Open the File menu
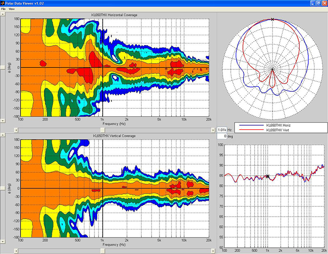The image size is (328, 254). tap(3, 9)
